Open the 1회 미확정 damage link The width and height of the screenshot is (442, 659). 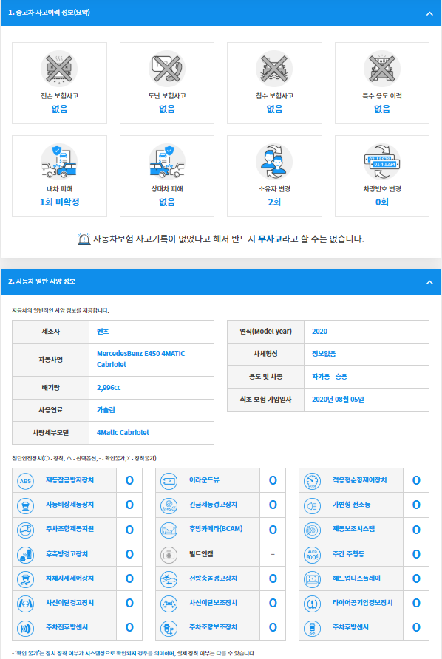(59, 202)
